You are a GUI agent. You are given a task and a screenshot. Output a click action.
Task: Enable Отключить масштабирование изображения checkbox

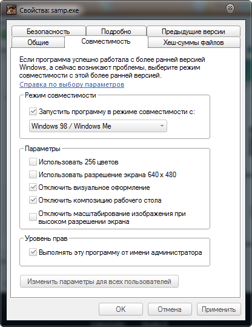33,217
